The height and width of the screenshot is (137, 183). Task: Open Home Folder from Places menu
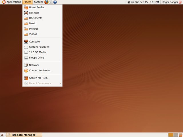pos(37,7)
